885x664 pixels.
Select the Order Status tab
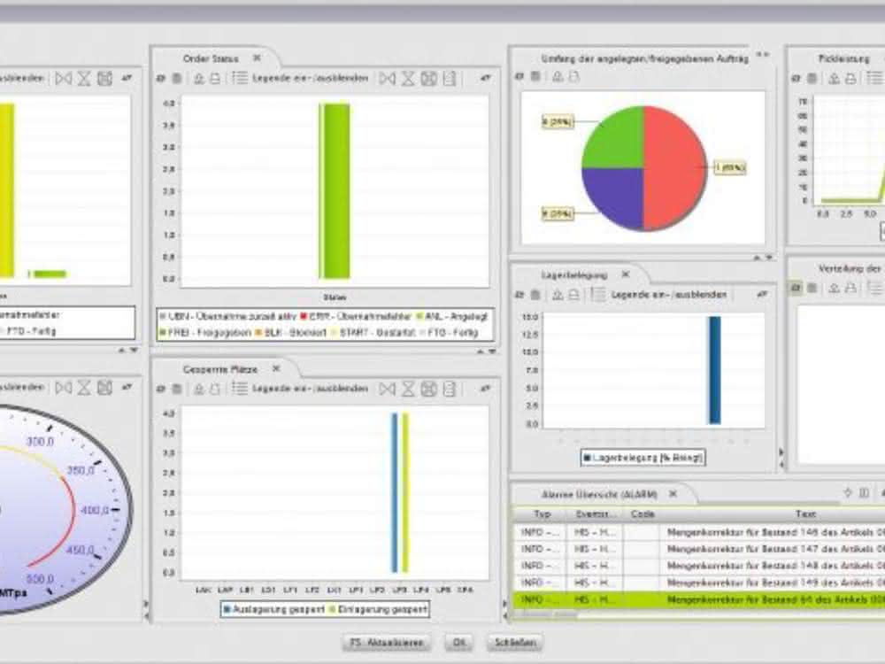click(211, 58)
